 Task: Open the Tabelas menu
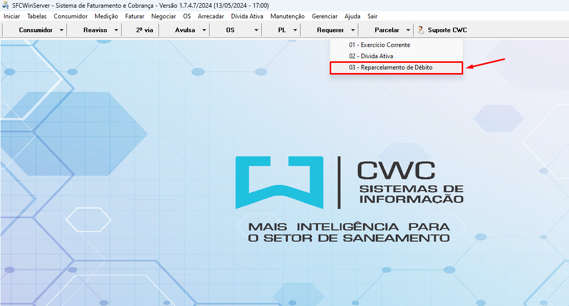tap(37, 16)
